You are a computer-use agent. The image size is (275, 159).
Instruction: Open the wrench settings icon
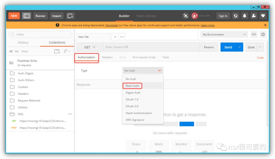click(x=254, y=16)
